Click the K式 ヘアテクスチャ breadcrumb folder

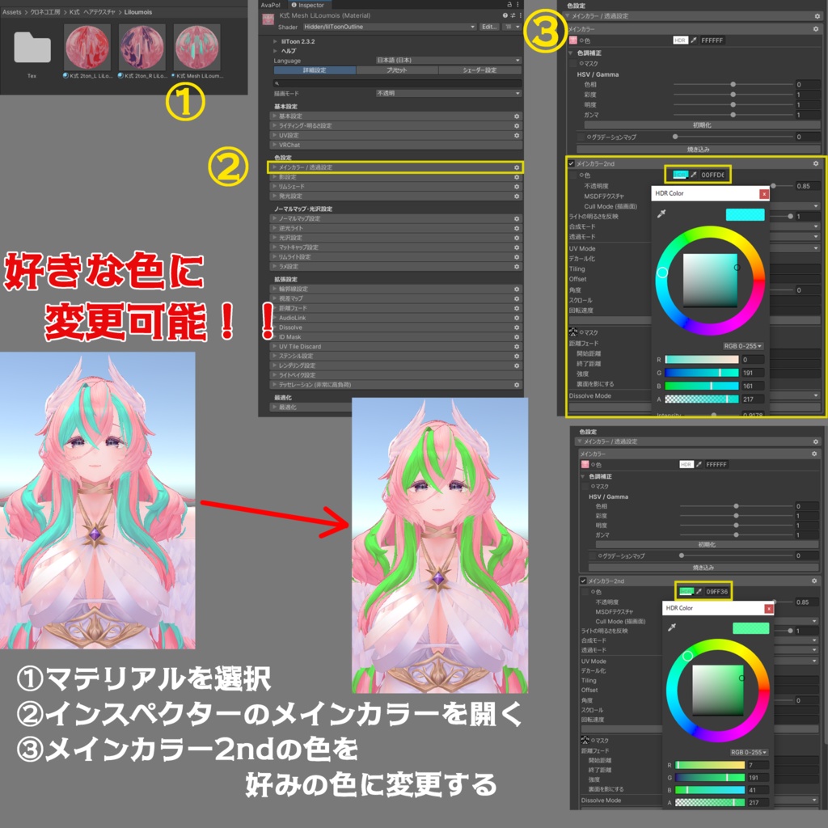pyautogui.click(x=92, y=11)
